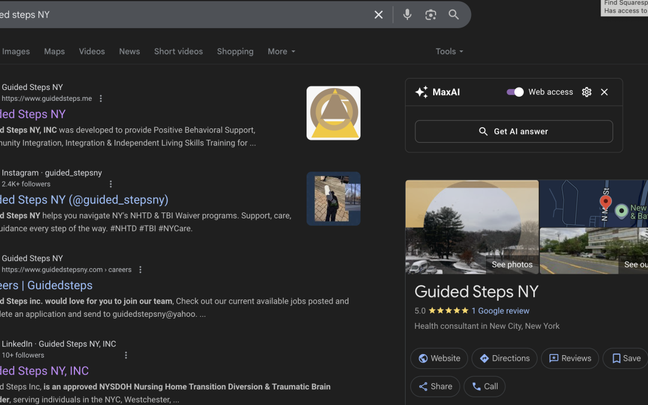
Task: Click the Directions button
Action: 504,358
